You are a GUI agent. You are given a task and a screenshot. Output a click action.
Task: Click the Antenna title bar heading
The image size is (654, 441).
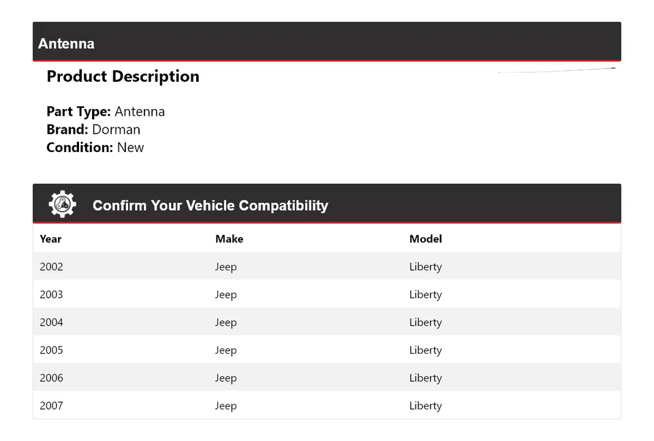pyautogui.click(x=67, y=44)
